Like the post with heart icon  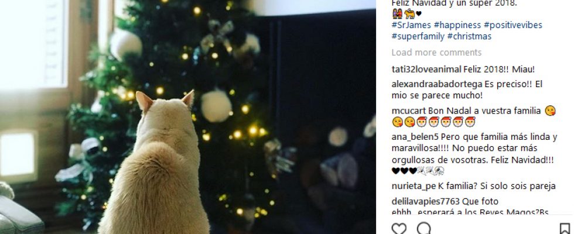[399, 229]
